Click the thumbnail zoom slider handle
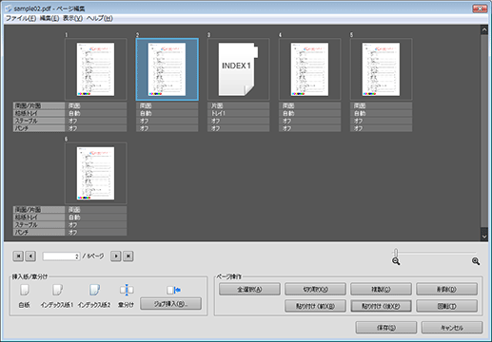492x342 pixels. tap(396, 253)
